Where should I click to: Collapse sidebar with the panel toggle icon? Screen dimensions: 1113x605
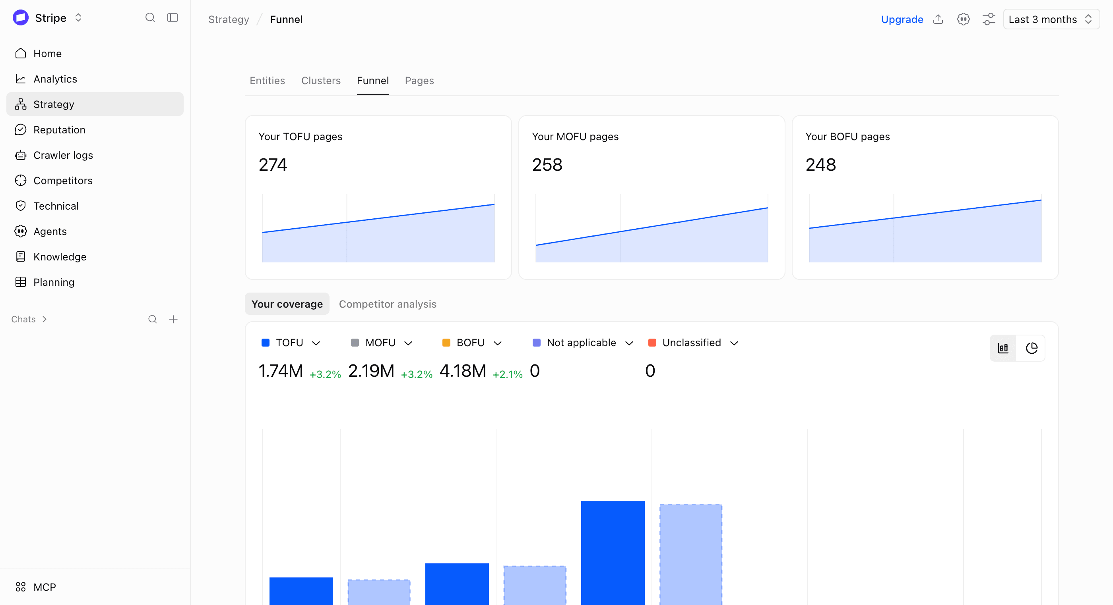point(173,18)
